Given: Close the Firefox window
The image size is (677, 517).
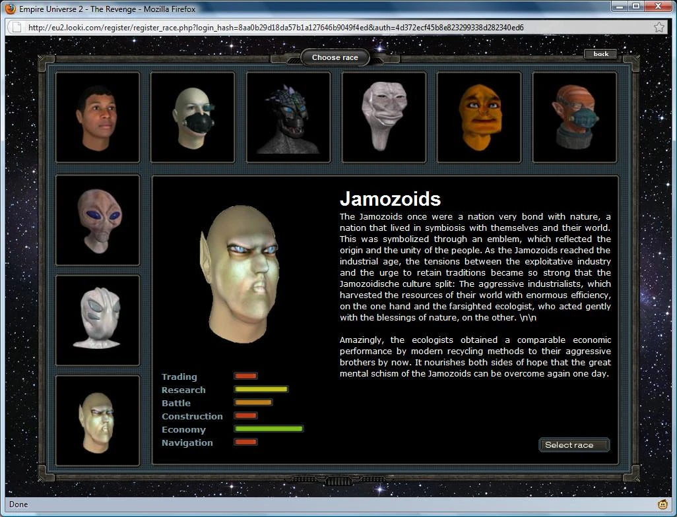Looking at the screenshot, I should click(x=658, y=6).
